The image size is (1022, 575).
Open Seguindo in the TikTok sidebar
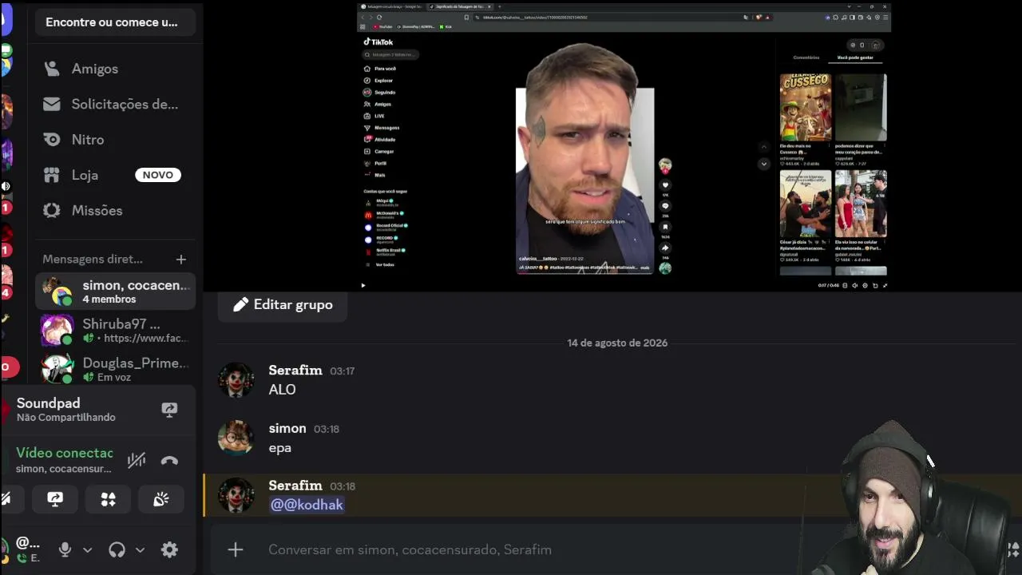380,93
